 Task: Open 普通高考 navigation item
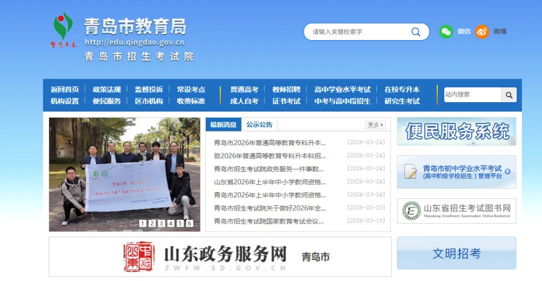pyautogui.click(x=244, y=89)
